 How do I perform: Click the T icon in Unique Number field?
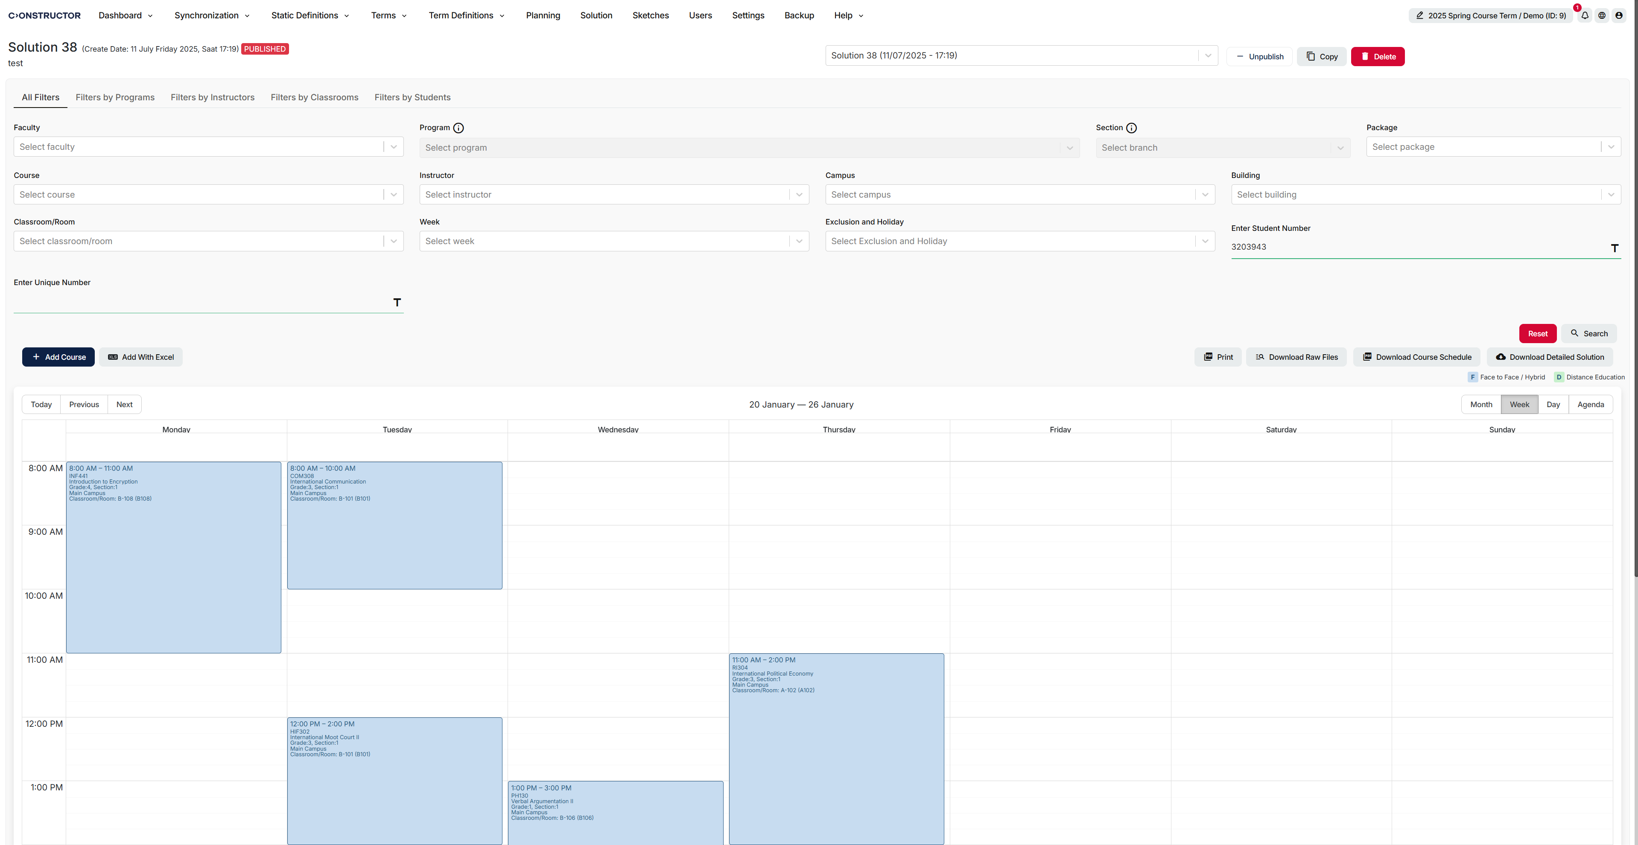pyautogui.click(x=397, y=302)
